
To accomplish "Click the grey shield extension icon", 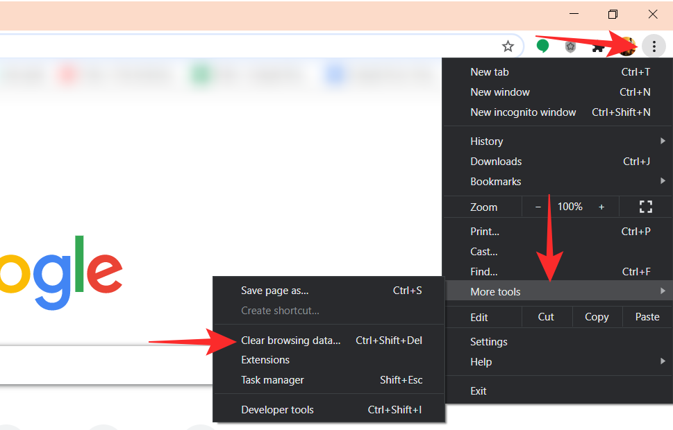I will pyautogui.click(x=570, y=46).
